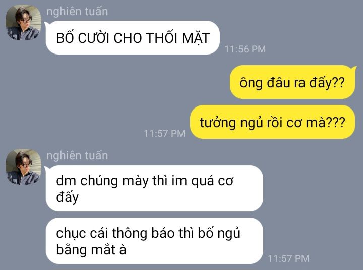Select the yellow 'ông đâu ra đấy??' bubble
This screenshot has height=270, width=363.
click(x=292, y=82)
